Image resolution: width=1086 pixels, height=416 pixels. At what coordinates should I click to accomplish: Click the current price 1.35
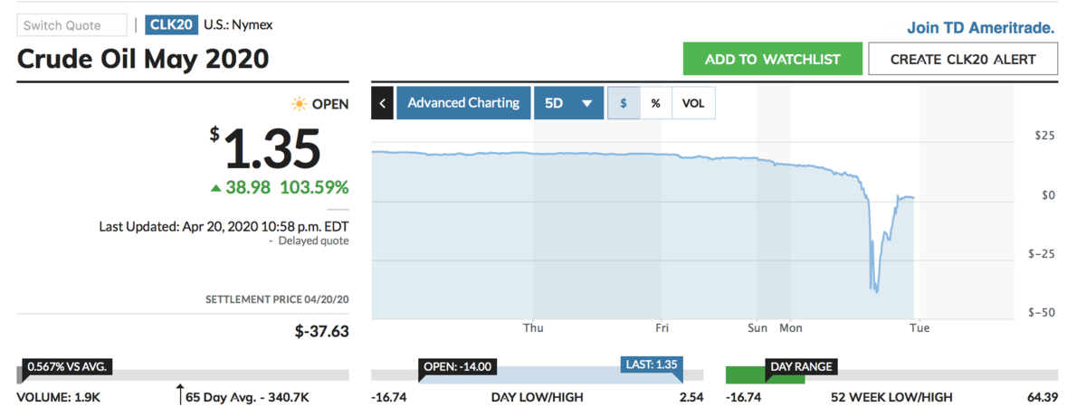coord(272,148)
